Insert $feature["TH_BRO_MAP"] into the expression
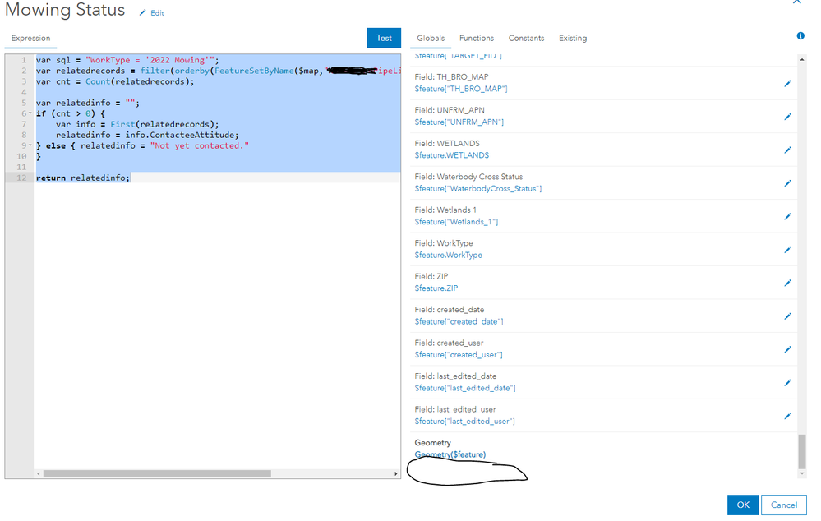 461,89
